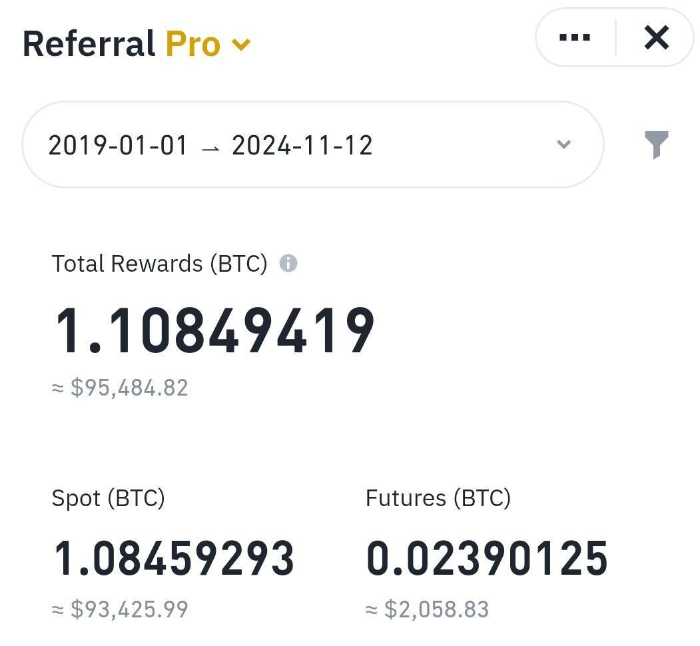Click the ≈ $2,058.83 futures value
The width and height of the screenshot is (700, 646).
coord(427,609)
